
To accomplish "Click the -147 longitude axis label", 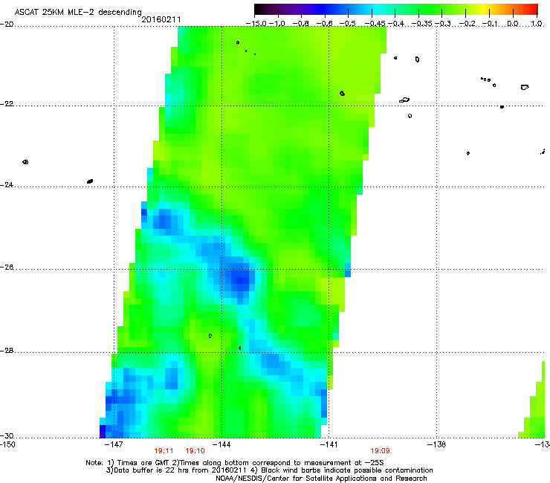I will point(114,444).
